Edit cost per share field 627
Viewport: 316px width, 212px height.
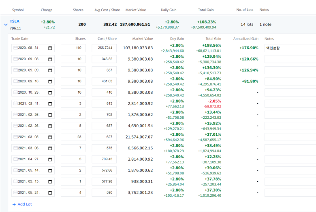coord(104,137)
